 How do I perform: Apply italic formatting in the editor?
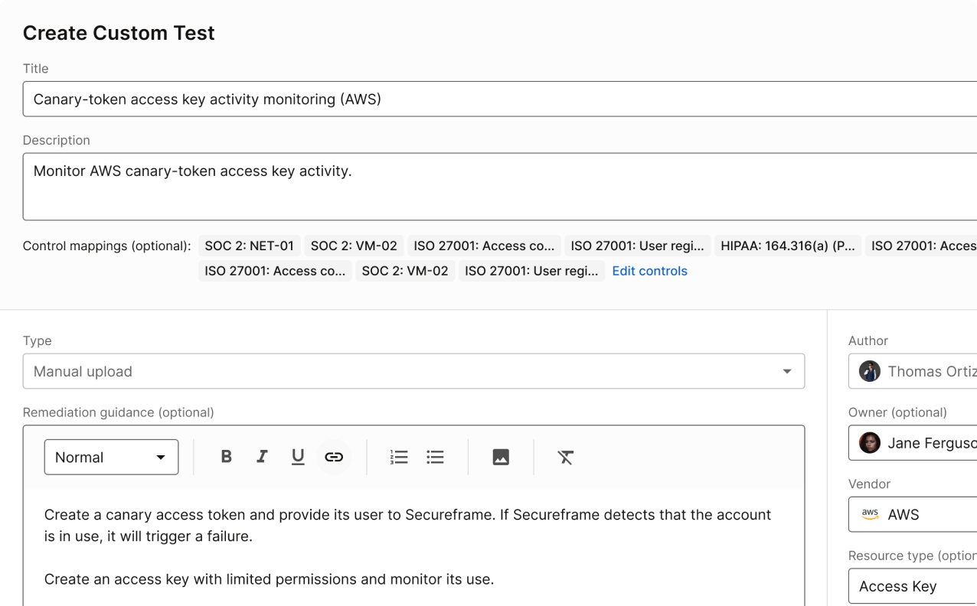[262, 457]
